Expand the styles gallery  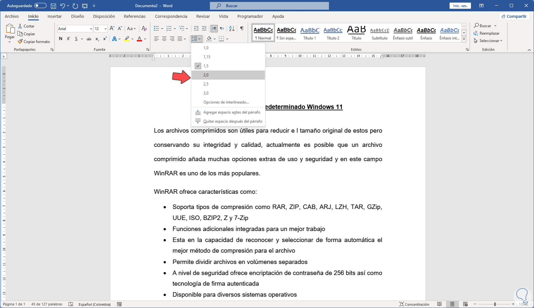[x=464, y=39]
